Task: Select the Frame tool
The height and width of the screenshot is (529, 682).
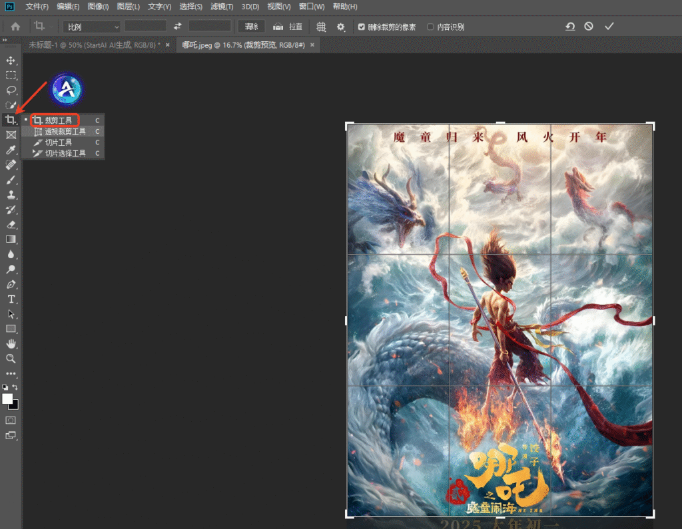Action: [11, 135]
